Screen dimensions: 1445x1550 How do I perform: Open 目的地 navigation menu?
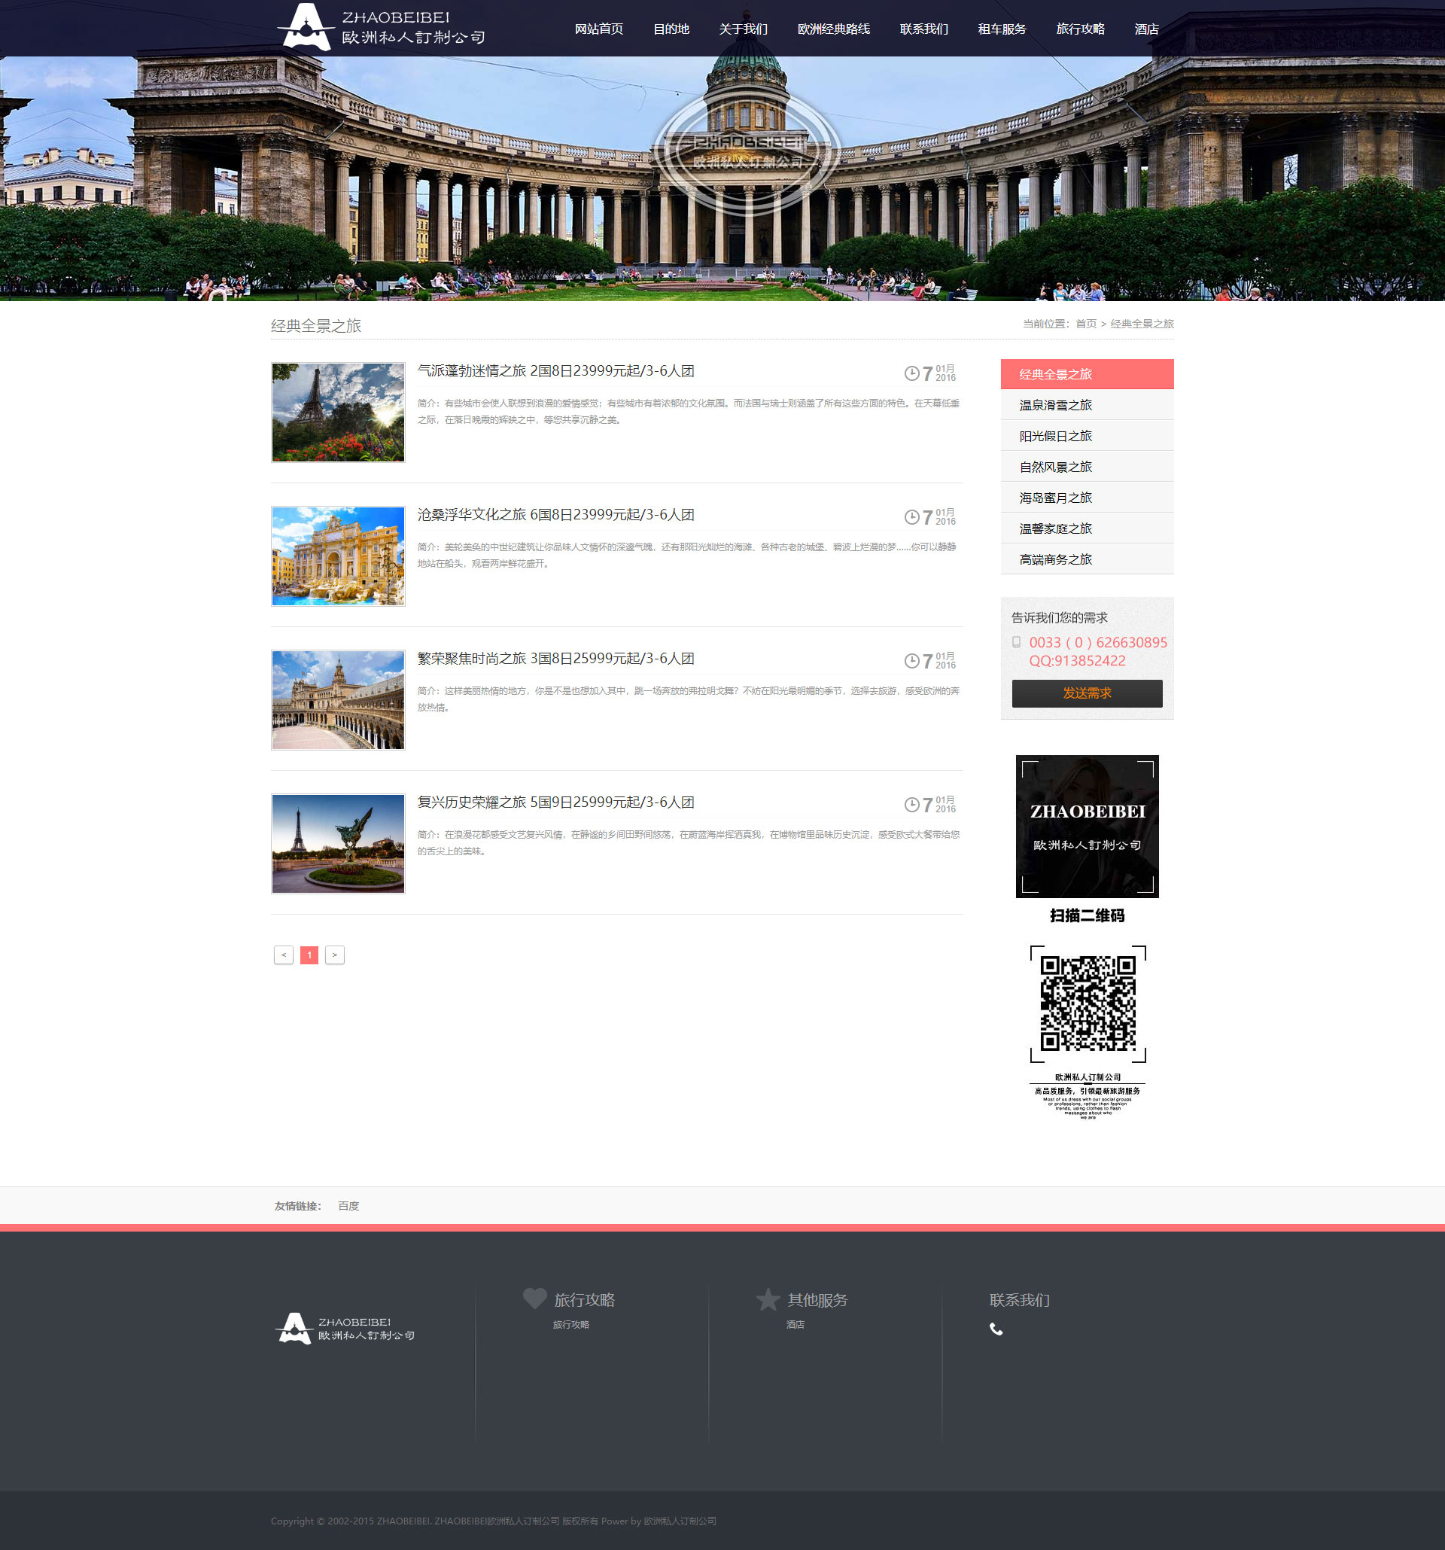point(671,29)
